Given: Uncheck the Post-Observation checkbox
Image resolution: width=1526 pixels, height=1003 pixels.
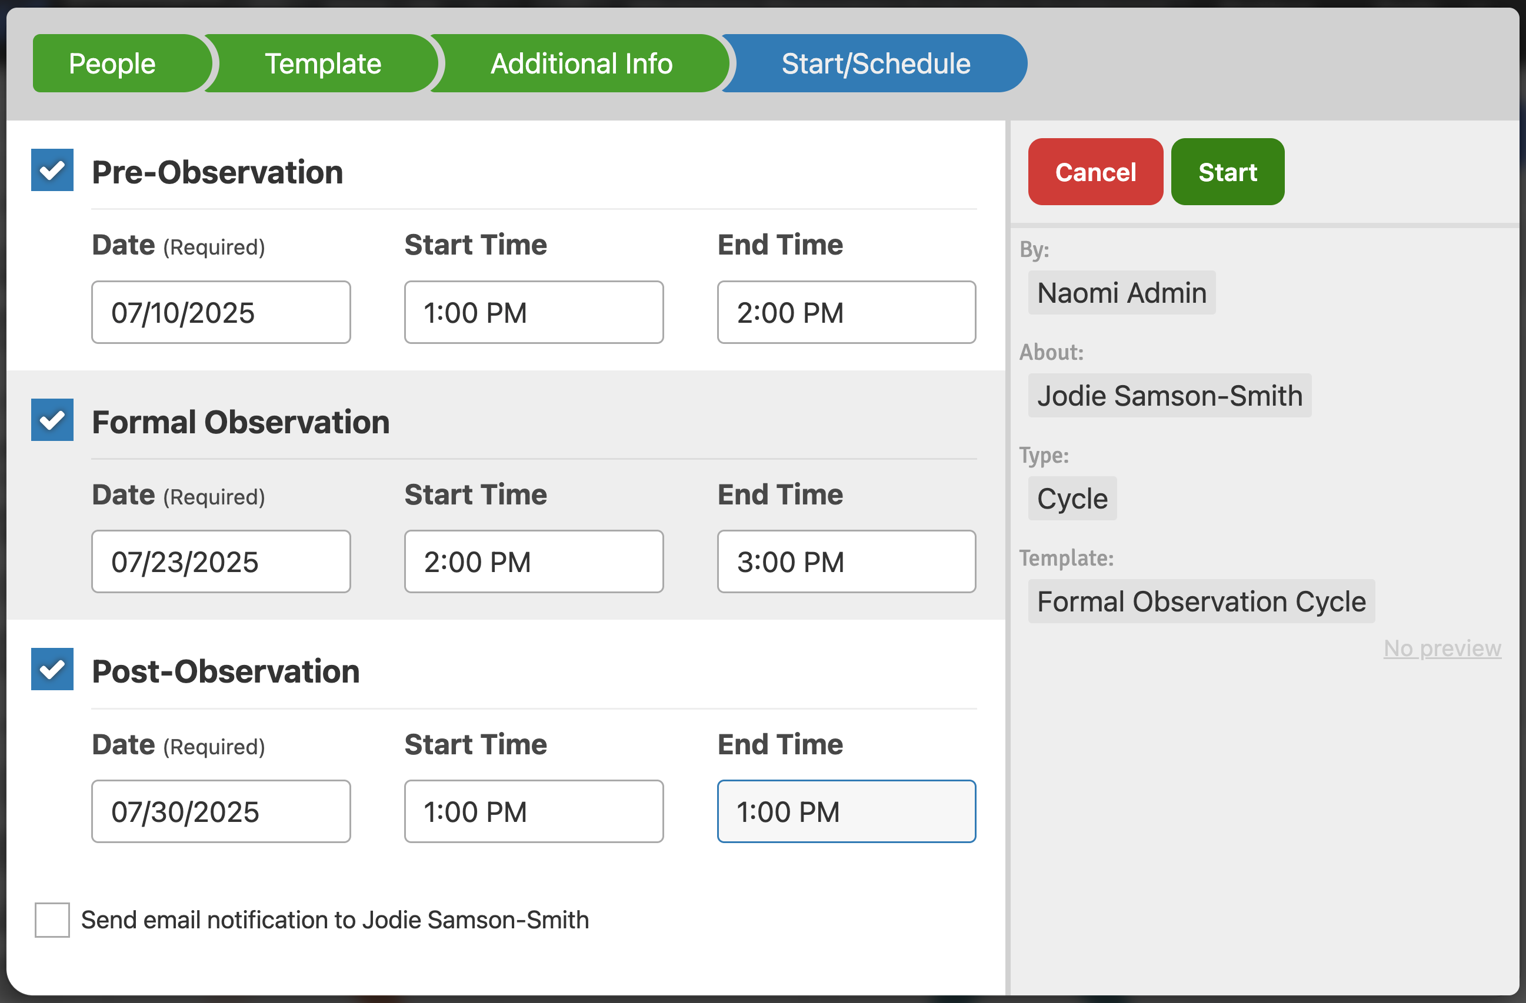Looking at the screenshot, I should 52,670.
